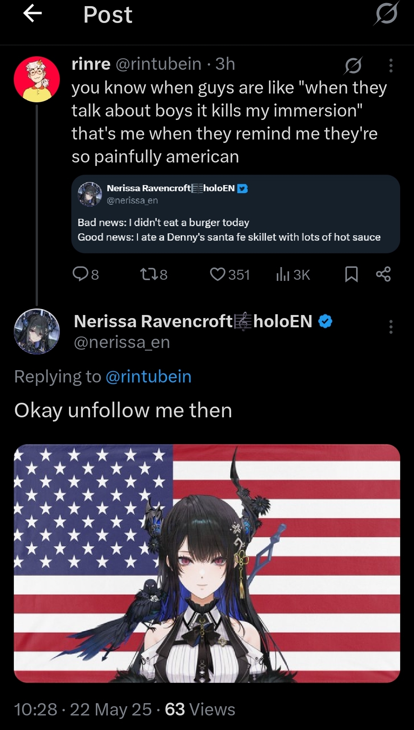Tap the back arrow next to Post
The height and width of the screenshot is (730, 414).
click(33, 14)
